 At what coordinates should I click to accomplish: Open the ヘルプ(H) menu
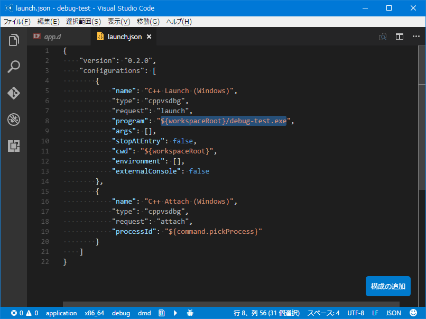pyautogui.click(x=179, y=22)
